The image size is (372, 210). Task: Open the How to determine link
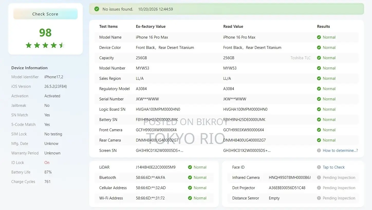pyautogui.click(x=340, y=151)
